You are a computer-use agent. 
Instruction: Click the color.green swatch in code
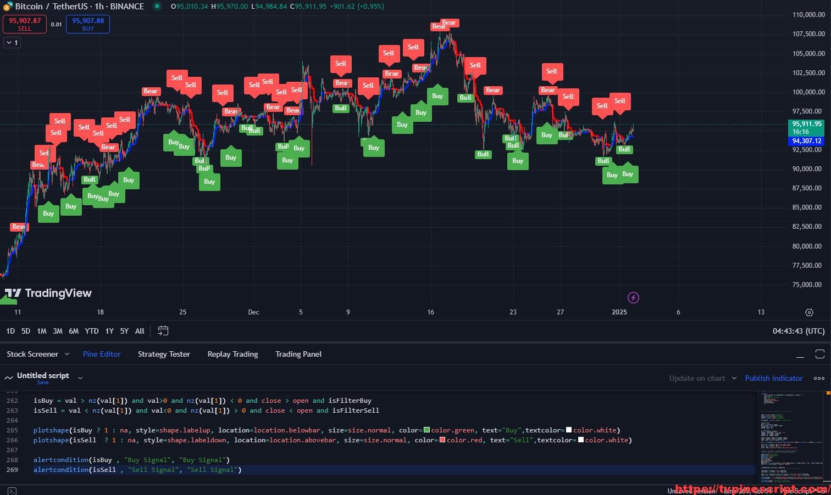426,430
